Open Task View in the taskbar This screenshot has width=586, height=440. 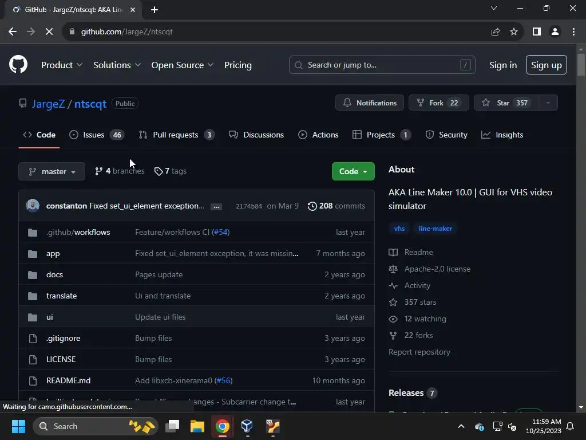click(x=173, y=426)
